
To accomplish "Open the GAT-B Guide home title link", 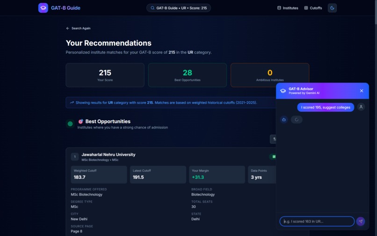I will [x=65, y=8].
